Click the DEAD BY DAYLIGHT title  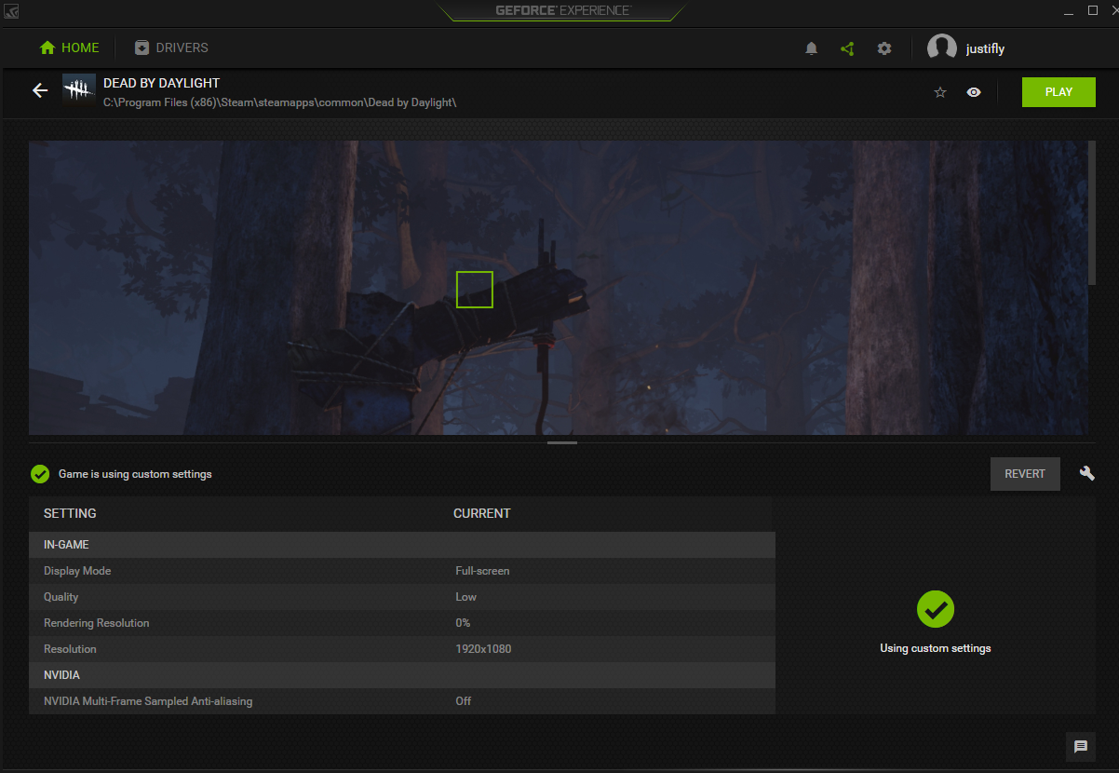coord(162,83)
